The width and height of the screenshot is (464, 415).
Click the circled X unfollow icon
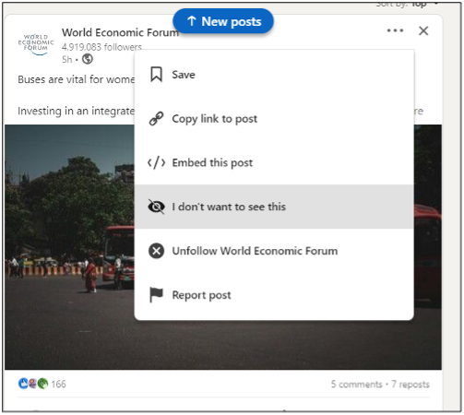156,251
